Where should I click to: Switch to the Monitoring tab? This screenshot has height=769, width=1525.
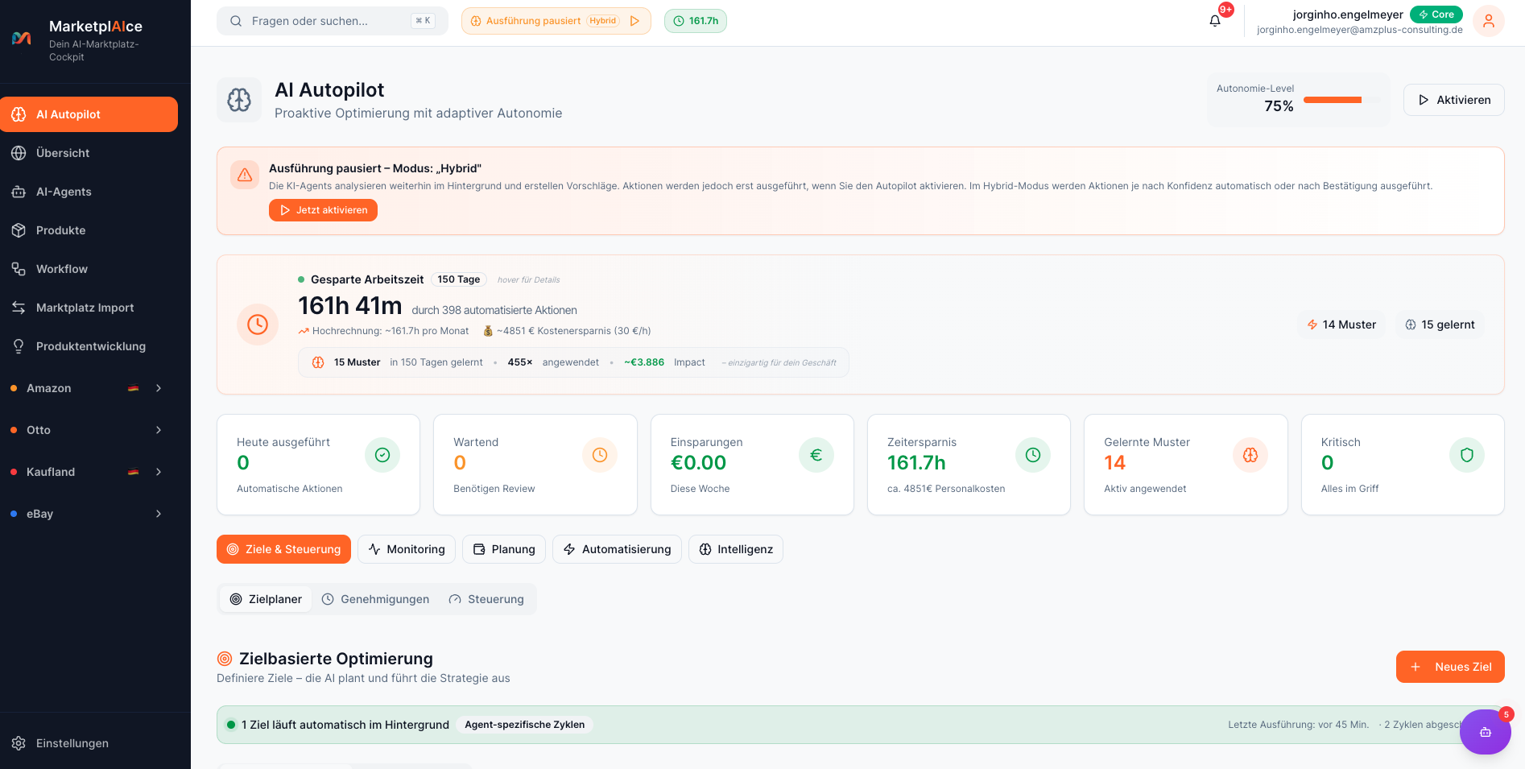[x=407, y=549]
